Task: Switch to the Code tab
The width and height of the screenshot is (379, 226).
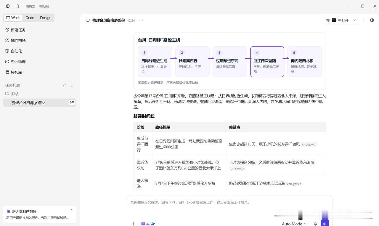Action: click(30, 18)
